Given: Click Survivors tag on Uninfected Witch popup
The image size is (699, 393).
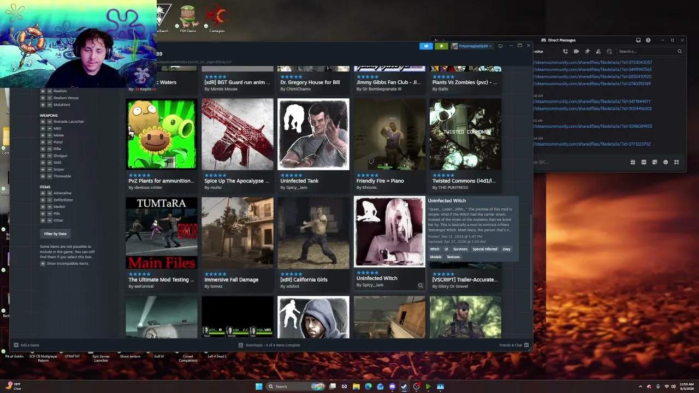Looking at the screenshot, I should [x=460, y=249].
